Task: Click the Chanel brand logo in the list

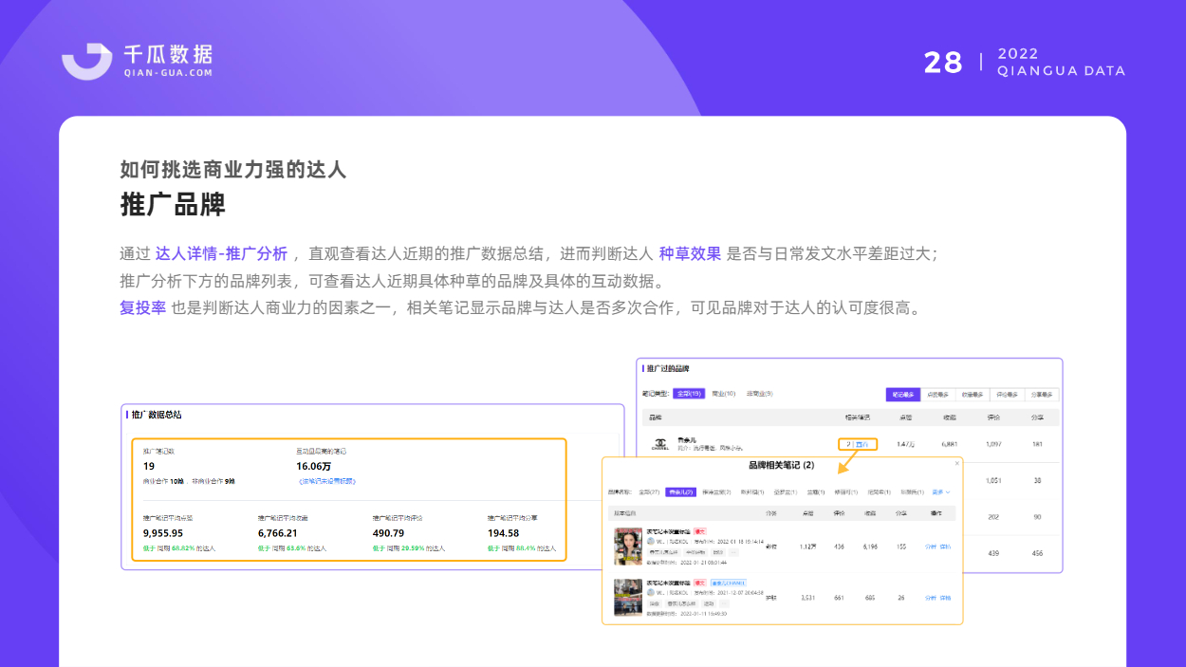Action: coord(660,444)
